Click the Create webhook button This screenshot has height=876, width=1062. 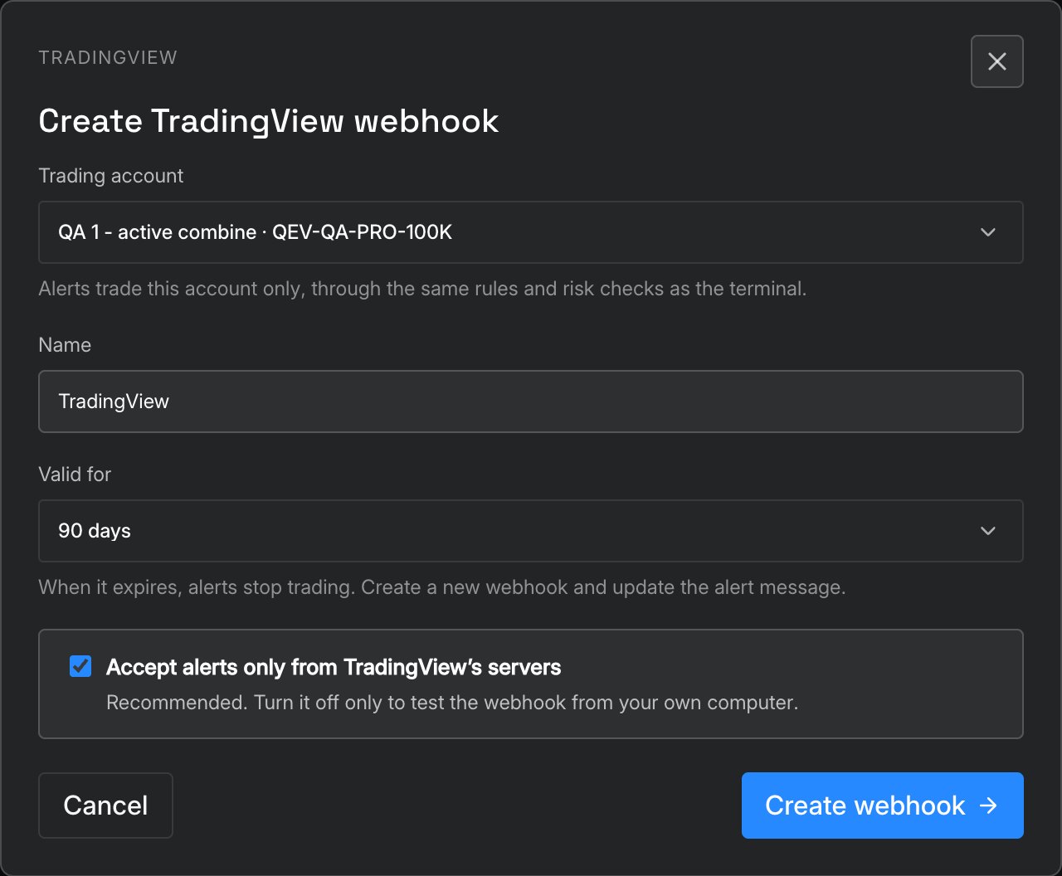tap(882, 805)
